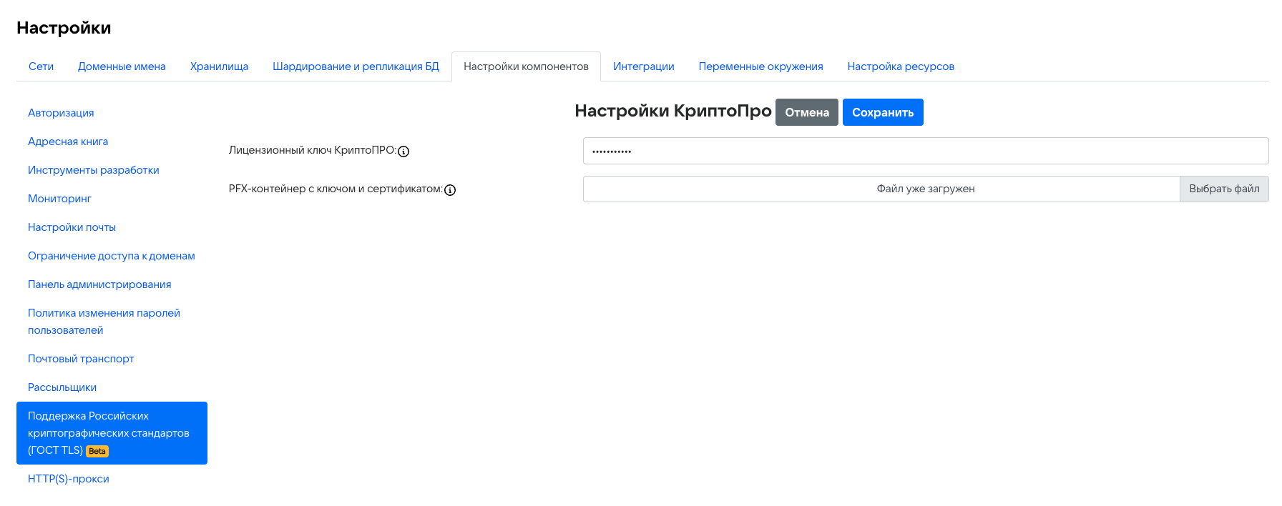Click the PFX-контейнер с ключом label
The image size is (1282, 506).
[x=336, y=189]
